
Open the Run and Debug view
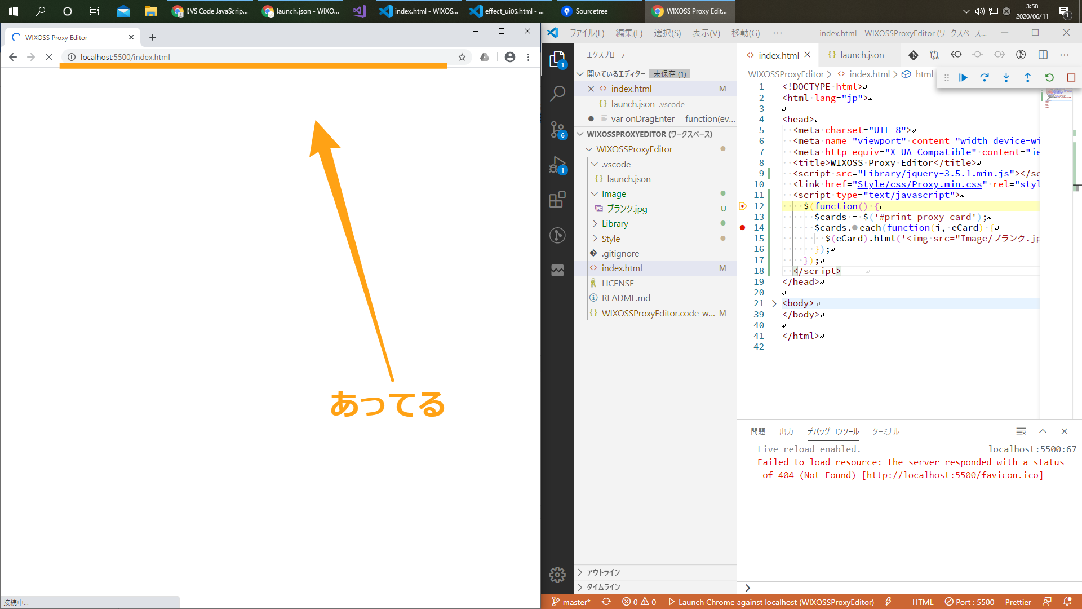[x=557, y=165]
